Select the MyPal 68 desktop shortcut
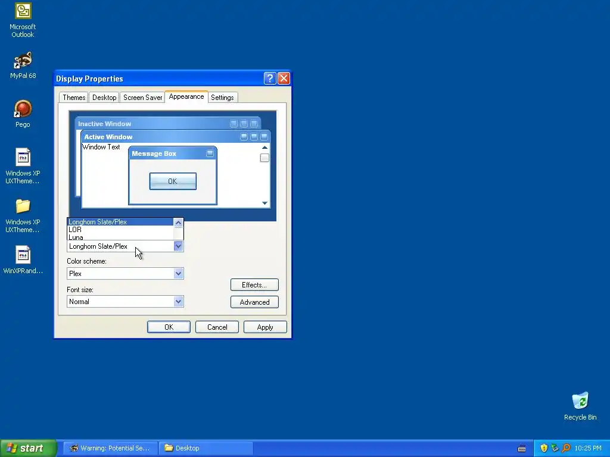The image size is (610, 457). pos(23,60)
